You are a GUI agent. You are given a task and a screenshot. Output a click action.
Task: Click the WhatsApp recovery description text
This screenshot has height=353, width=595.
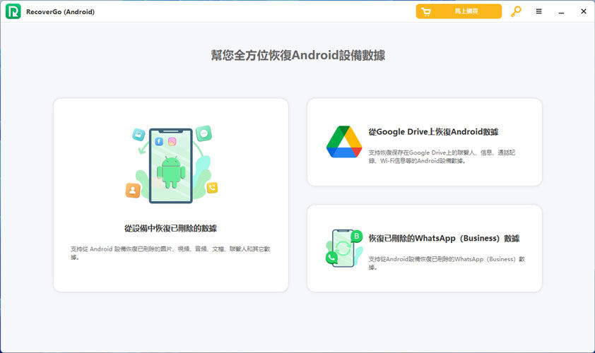447,263
